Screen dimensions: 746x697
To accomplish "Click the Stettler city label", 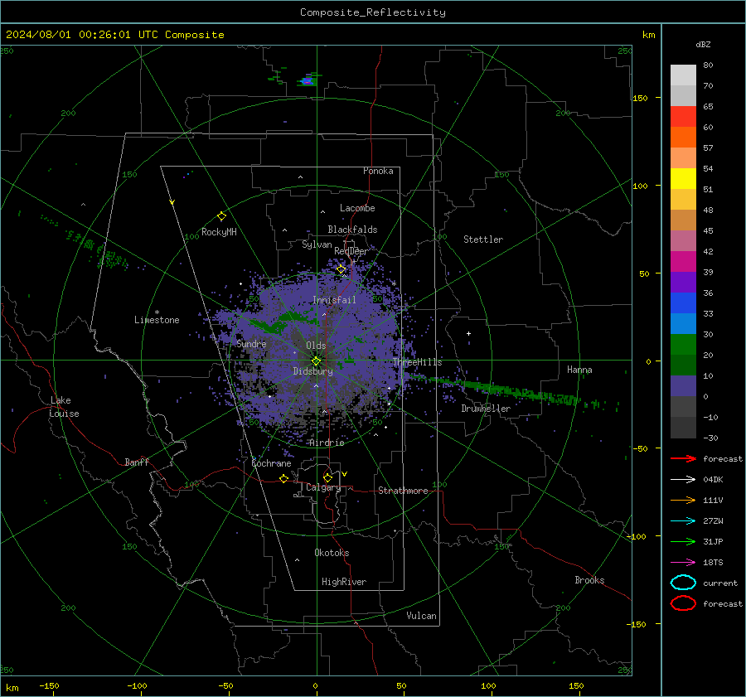I will click(x=483, y=240).
